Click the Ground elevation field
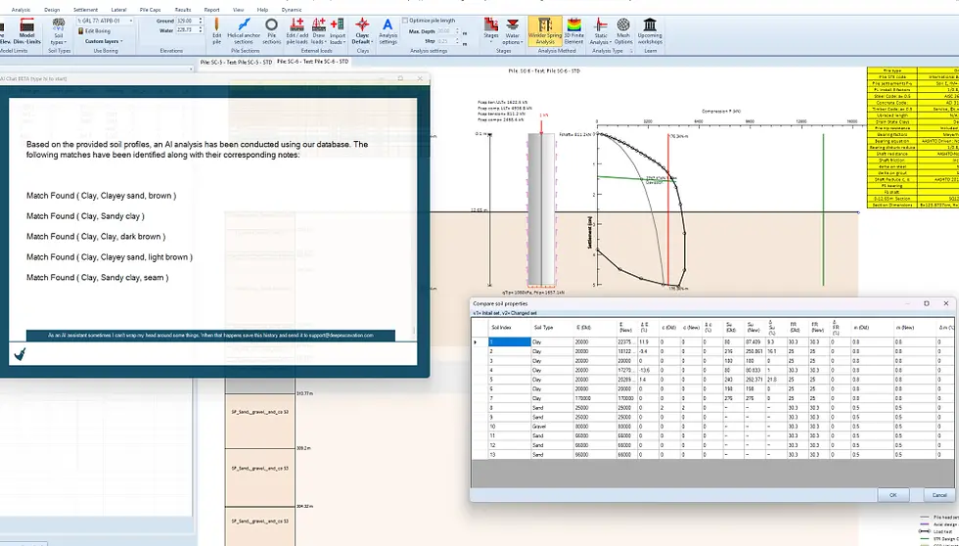The width and height of the screenshot is (959, 546). tap(187, 21)
